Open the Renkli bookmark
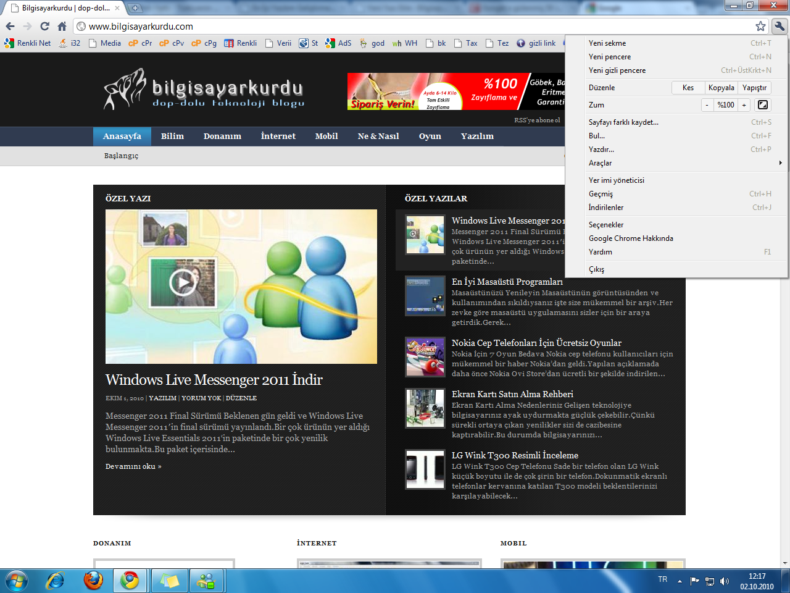This screenshot has height=593, width=790. pos(240,43)
